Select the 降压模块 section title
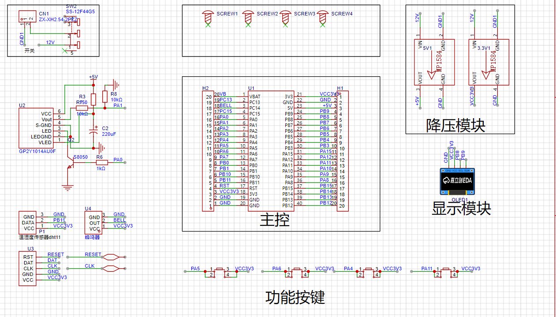The height and width of the screenshot is (317, 556). [x=455, y=125]
